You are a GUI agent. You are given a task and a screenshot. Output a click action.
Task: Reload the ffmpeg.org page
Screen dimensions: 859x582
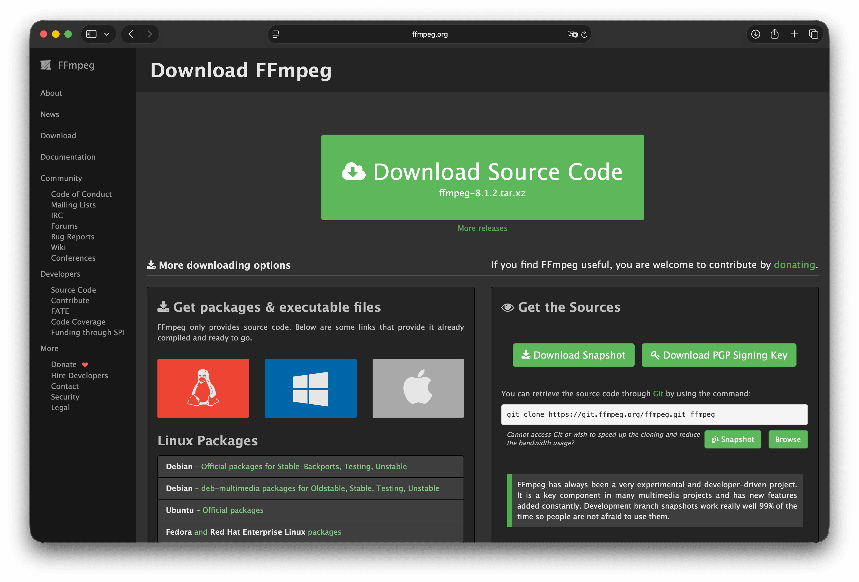[584, 34]
